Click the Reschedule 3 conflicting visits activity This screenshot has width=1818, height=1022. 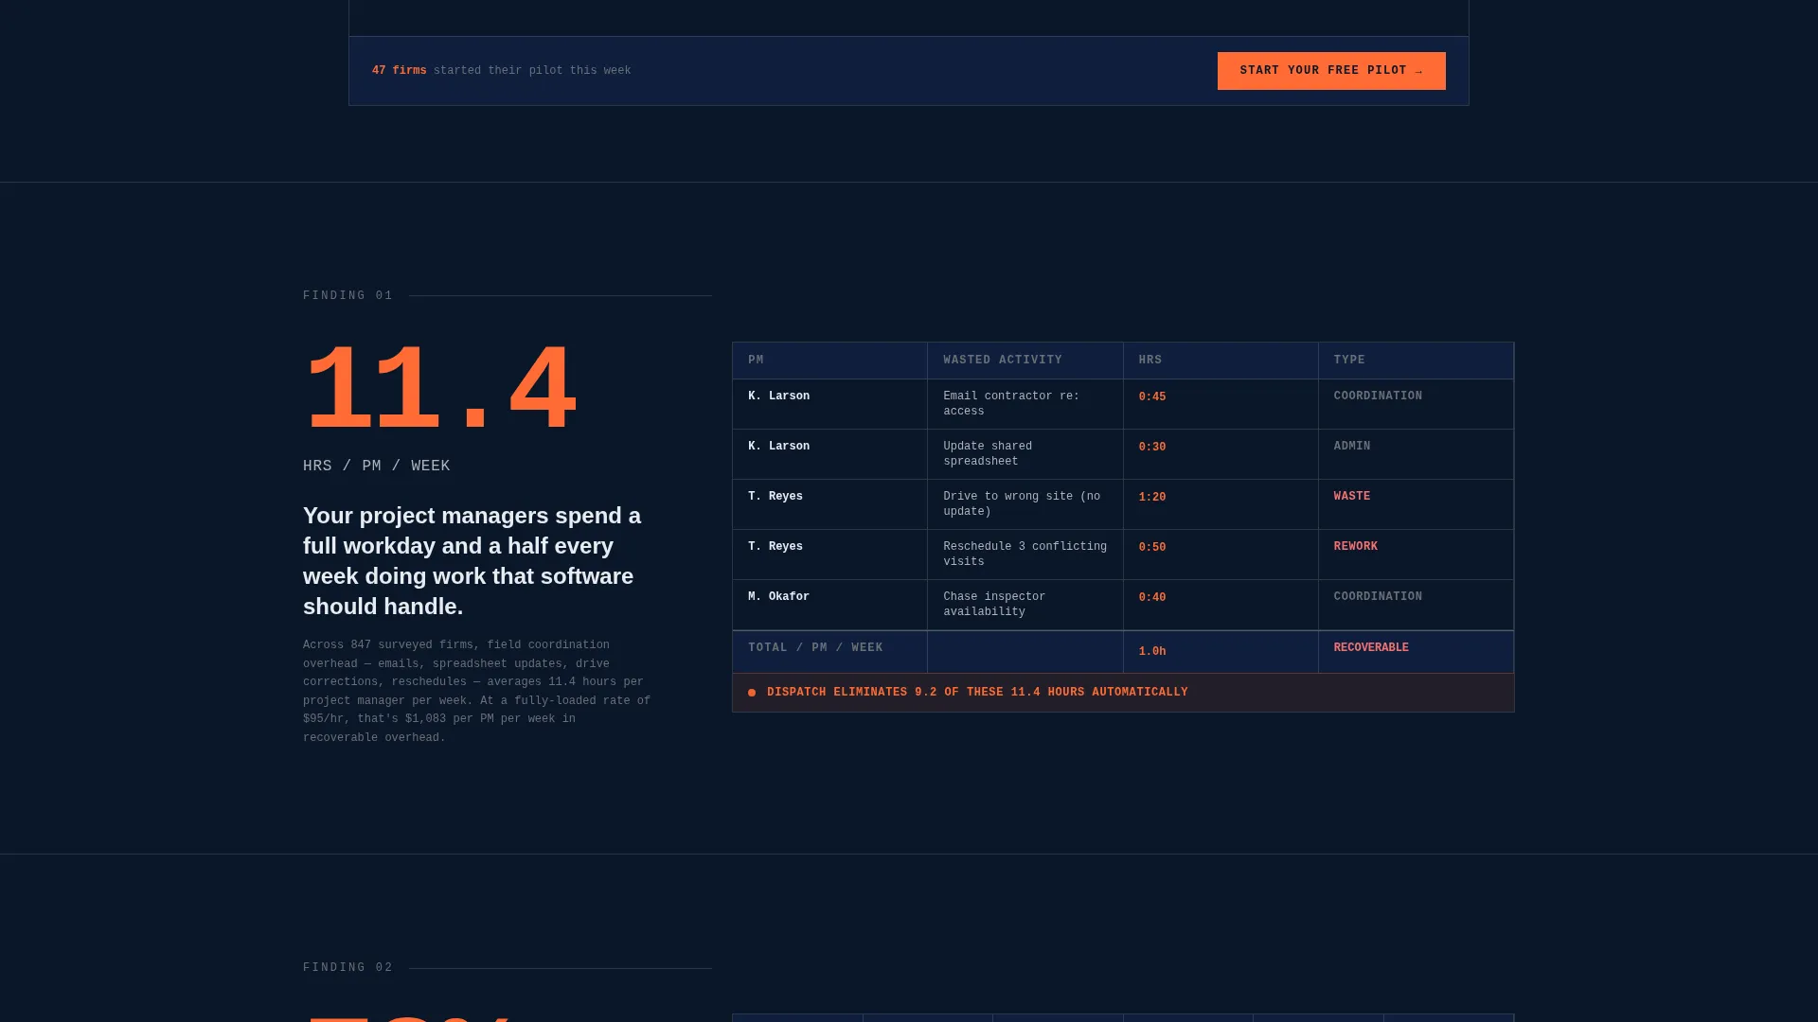coord(1025,555)
